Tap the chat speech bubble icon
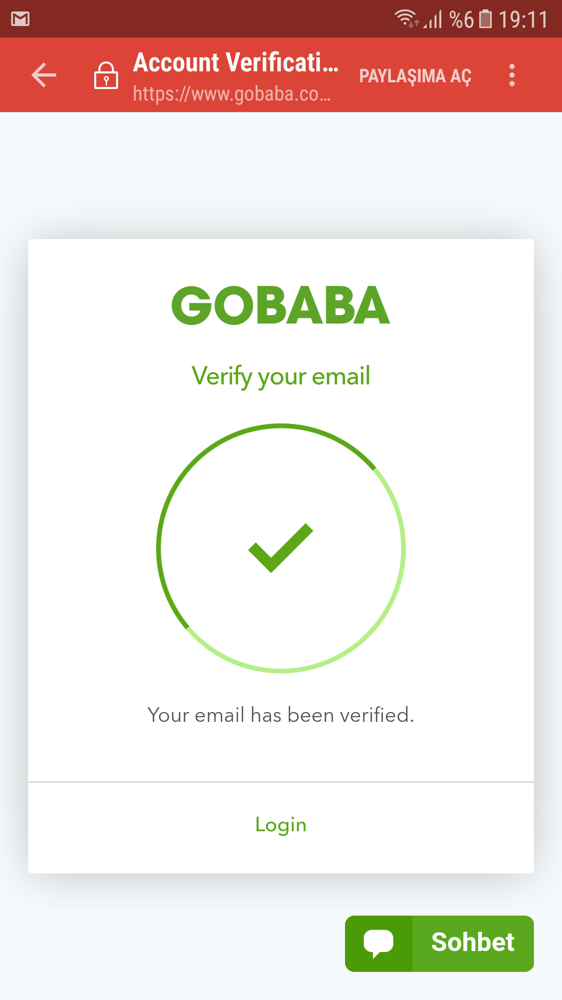562x1000 pixels. pyautogui.click(x=378, y=944)
